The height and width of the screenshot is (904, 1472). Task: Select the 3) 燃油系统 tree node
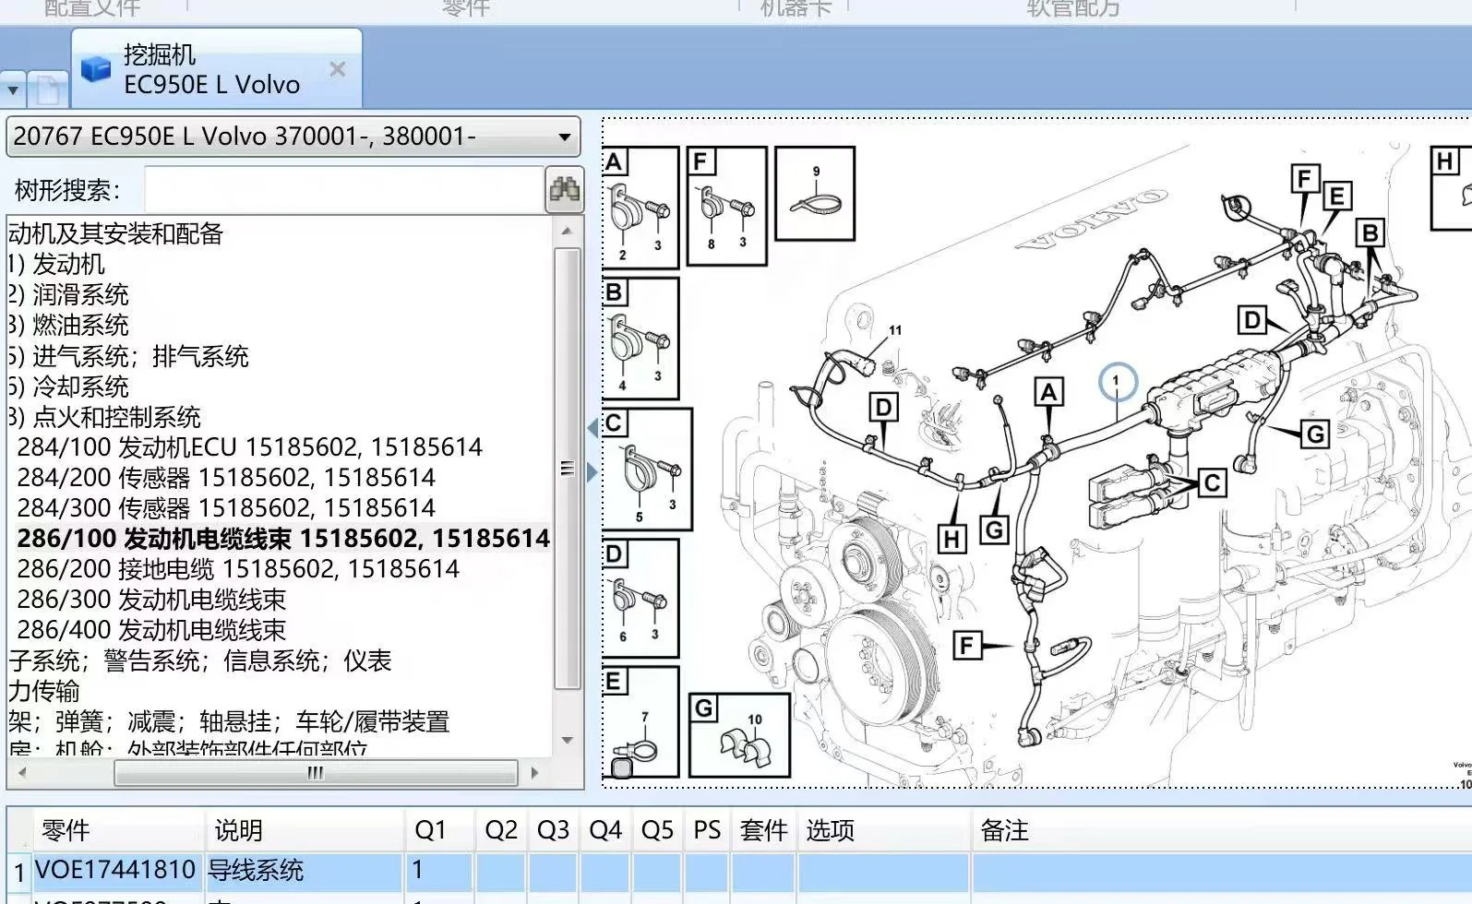click(x=69, y=325)
